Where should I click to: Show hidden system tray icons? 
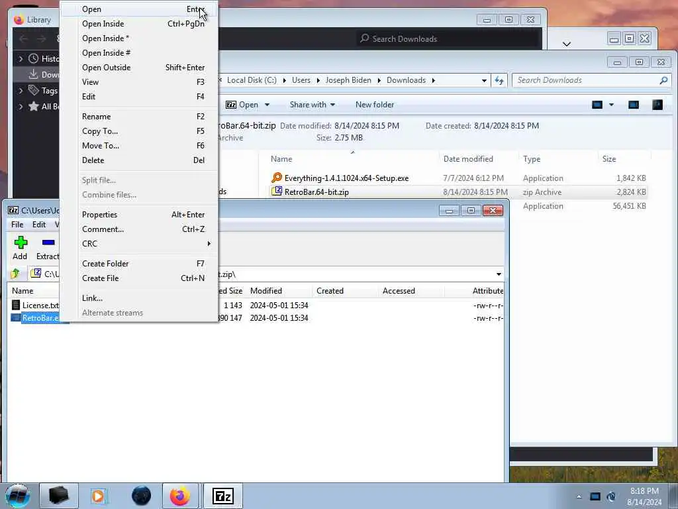coord(579,496)
